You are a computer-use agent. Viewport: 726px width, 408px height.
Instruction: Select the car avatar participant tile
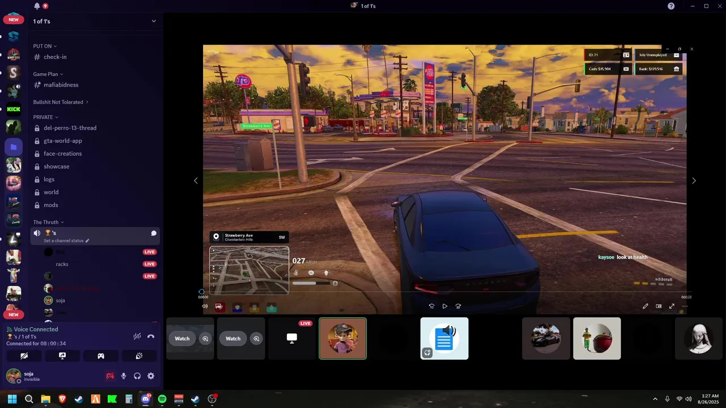(x=546, y=338)
